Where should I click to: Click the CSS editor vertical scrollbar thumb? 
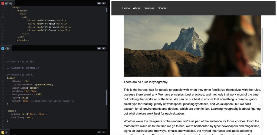(x=107, y=98)
